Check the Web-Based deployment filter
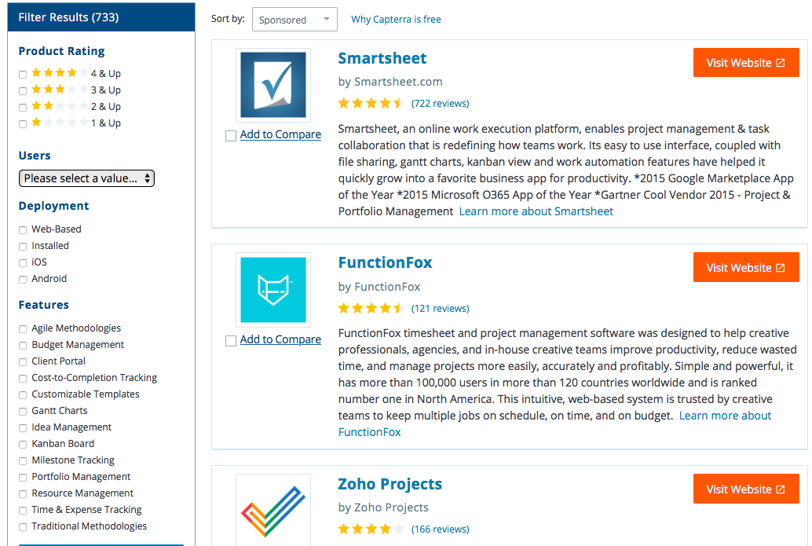Viewport: 812px width, 546px height. (x=23, y=229)
